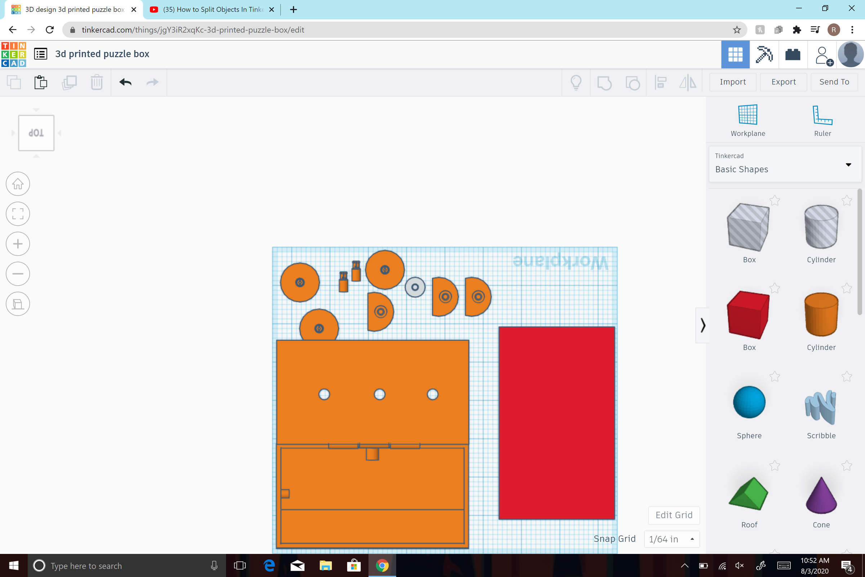Favorite the red Box shape star
The width and height of the screenshot is (865, 577).
pyautogui.click(x=775, y=288)
